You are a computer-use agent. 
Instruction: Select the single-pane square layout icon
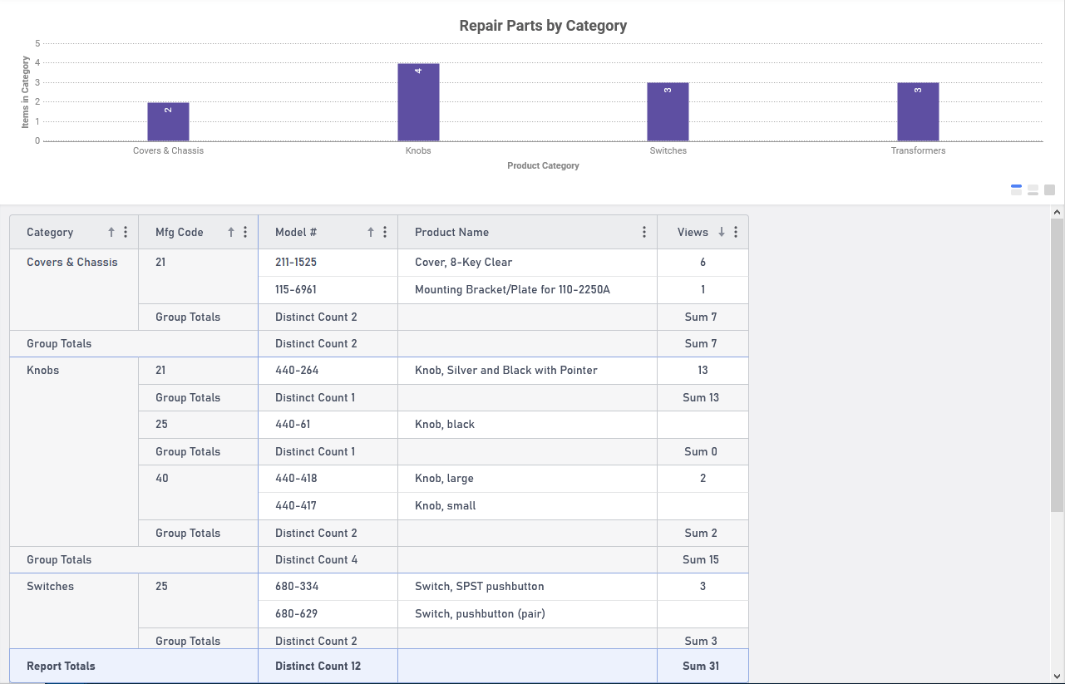pyautogui.click(x=1049, y=189)
